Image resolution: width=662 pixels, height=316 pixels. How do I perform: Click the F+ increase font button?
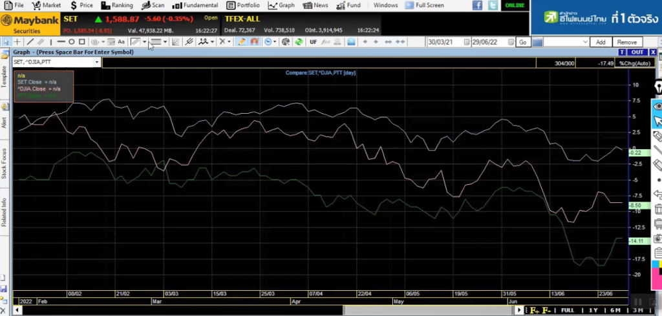click(535, 311)
